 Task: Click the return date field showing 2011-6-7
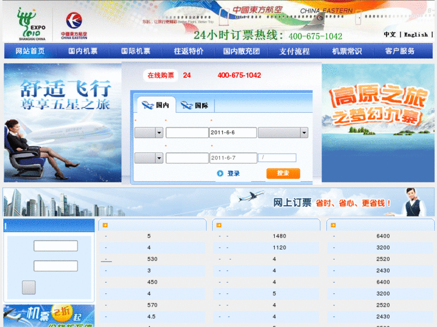point(233,158)
